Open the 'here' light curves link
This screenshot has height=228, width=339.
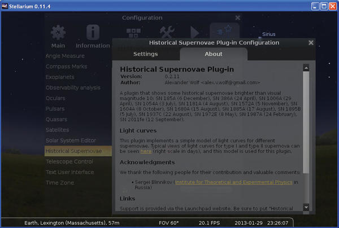tap(146, 151)
